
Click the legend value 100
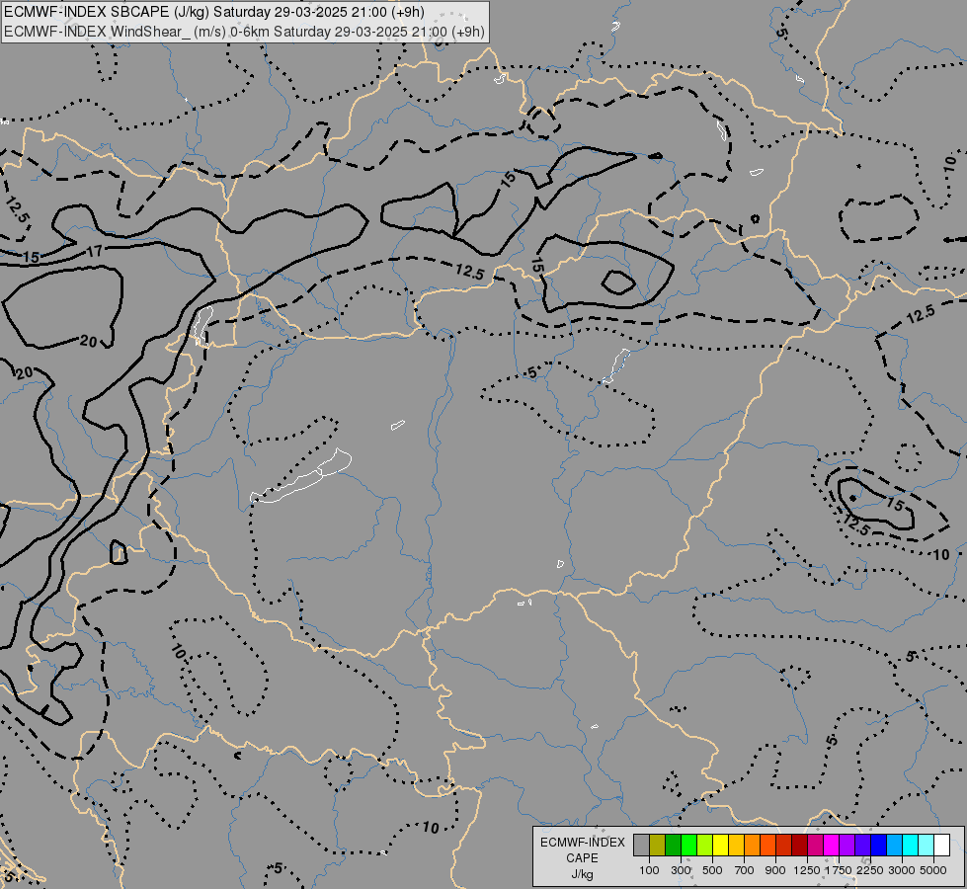[x=649, y=870]
